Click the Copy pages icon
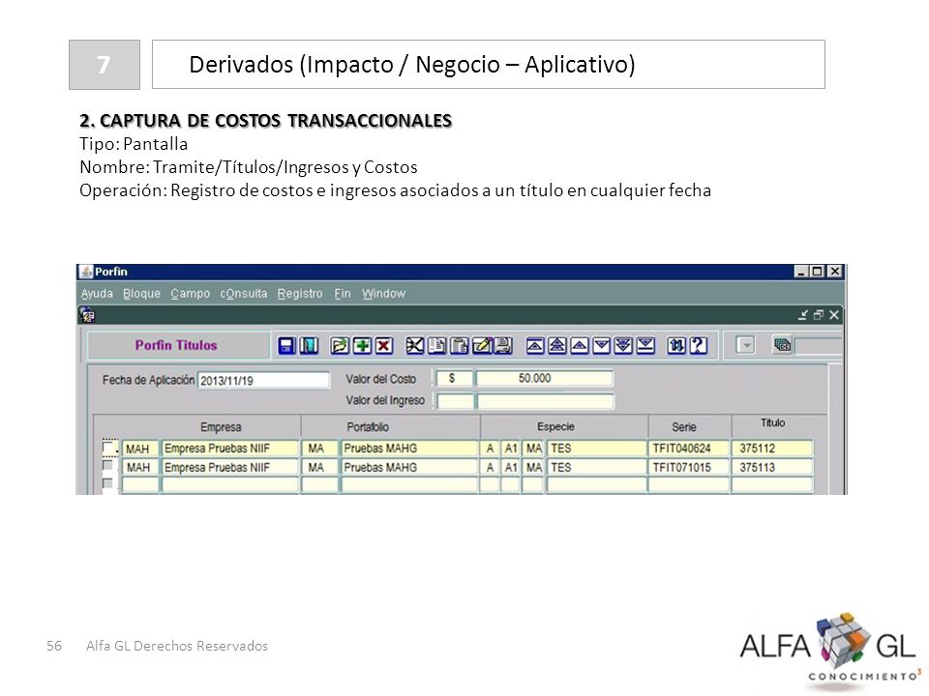 (x=436, y=346)
